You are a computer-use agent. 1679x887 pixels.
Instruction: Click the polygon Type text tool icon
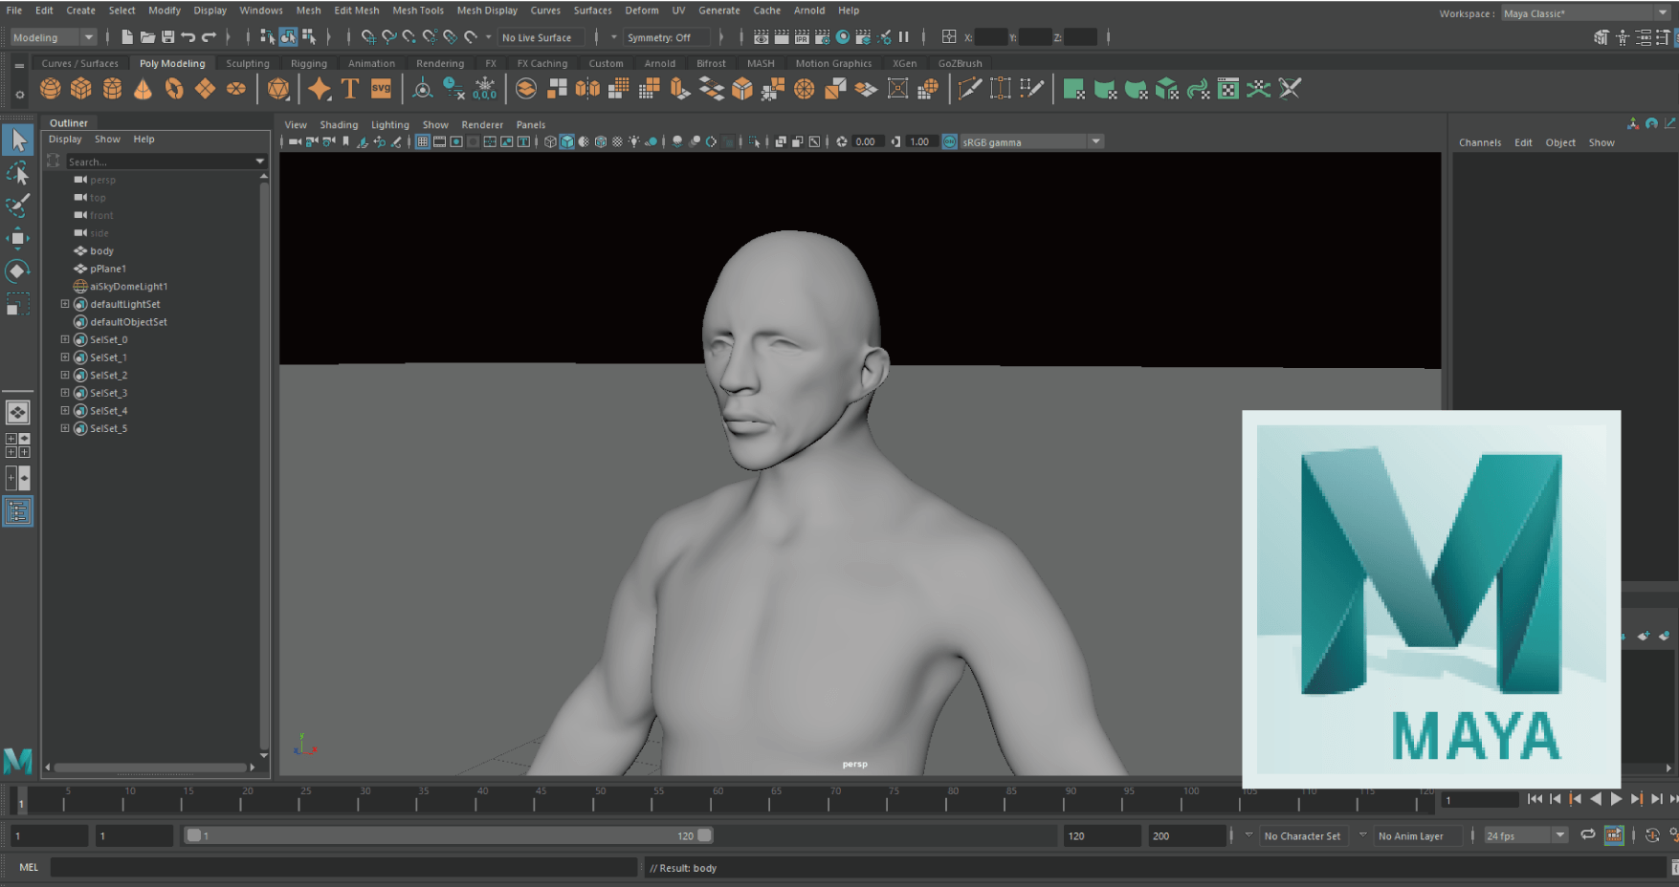[350, 89]
